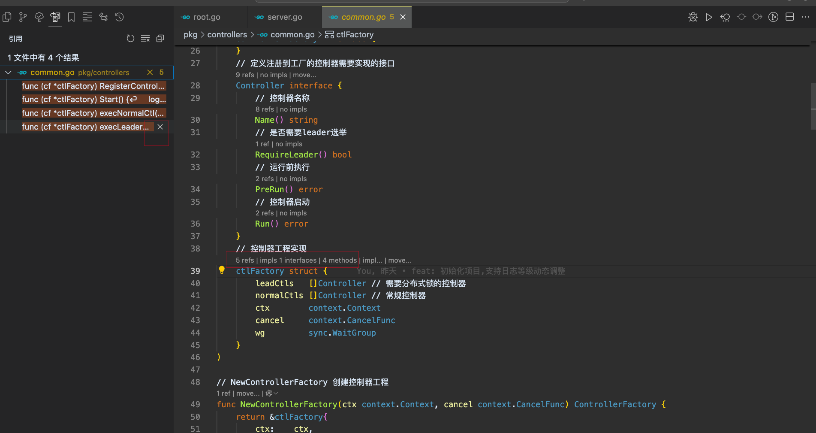
Task: Click the Controller interface name on line 28
Action: pos(260,86)
